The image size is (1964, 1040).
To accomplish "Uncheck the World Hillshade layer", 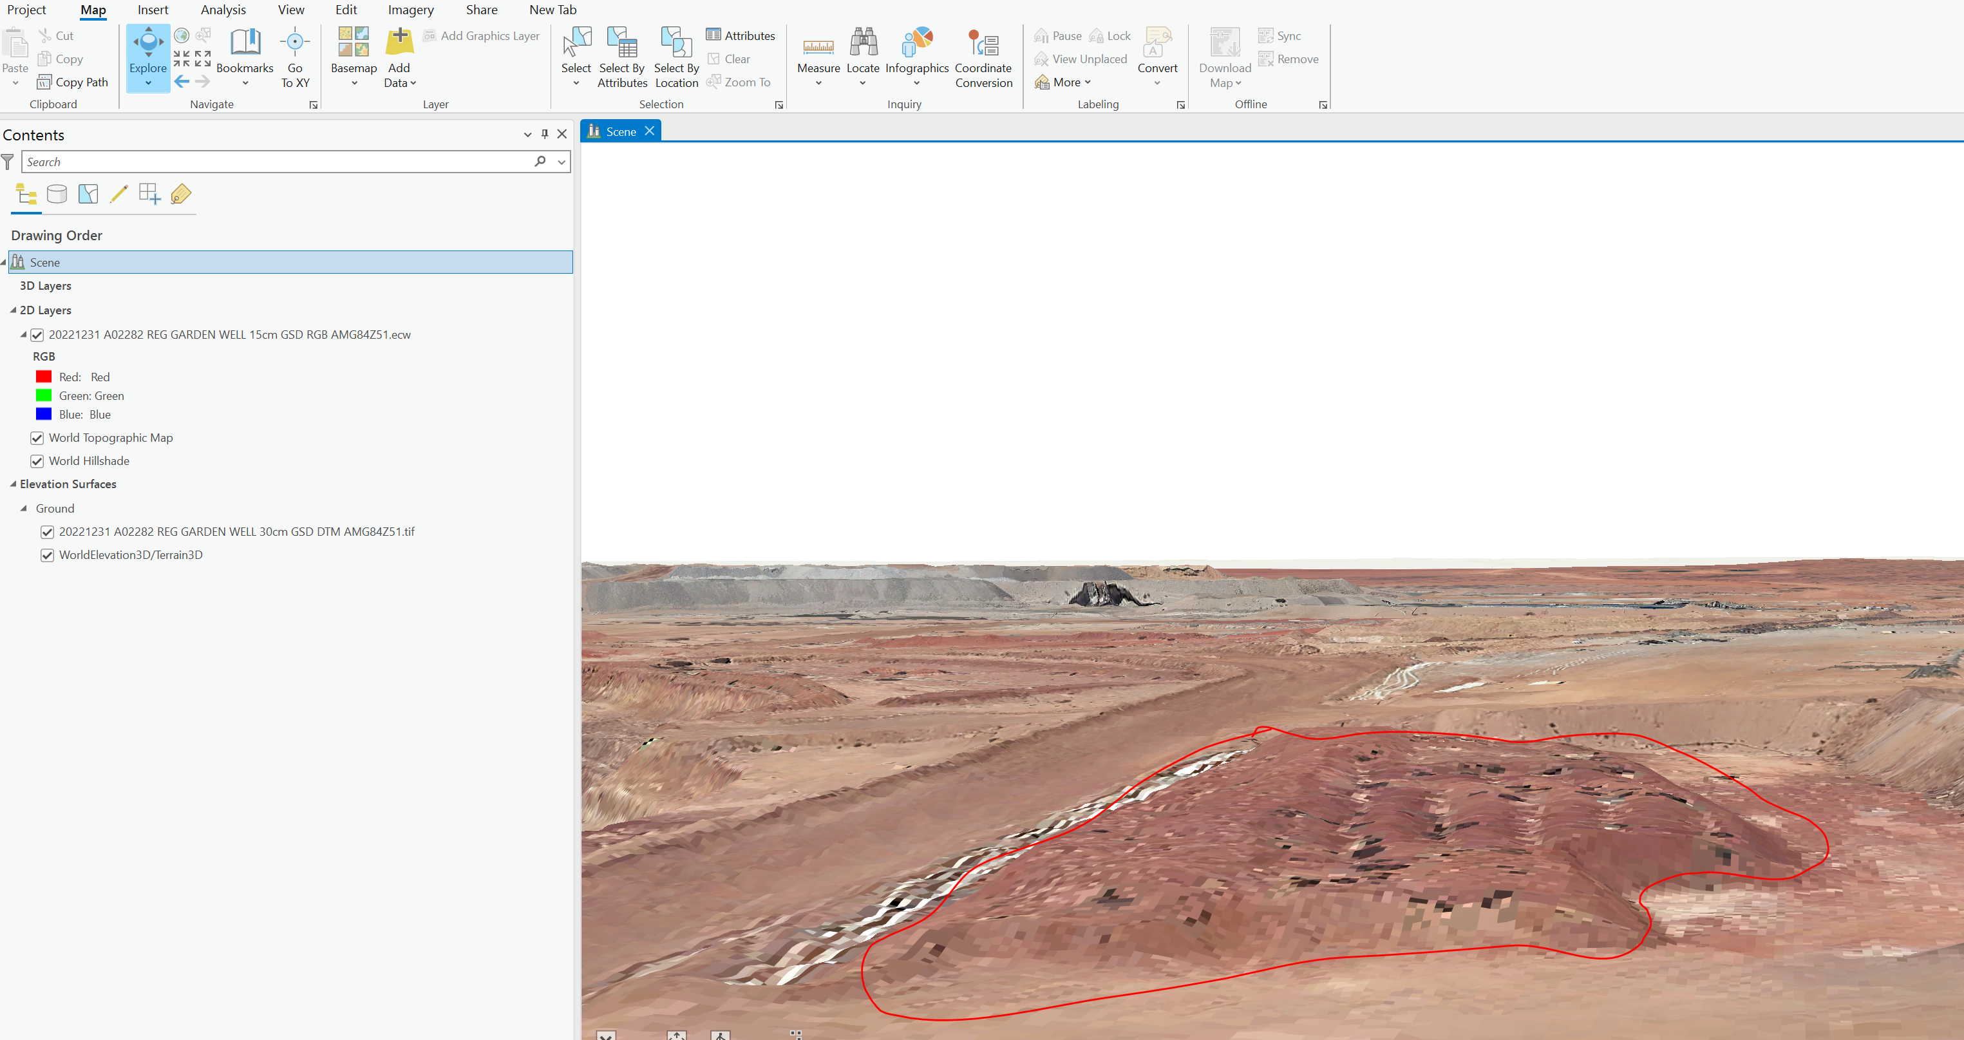I will tap(37, 461).
